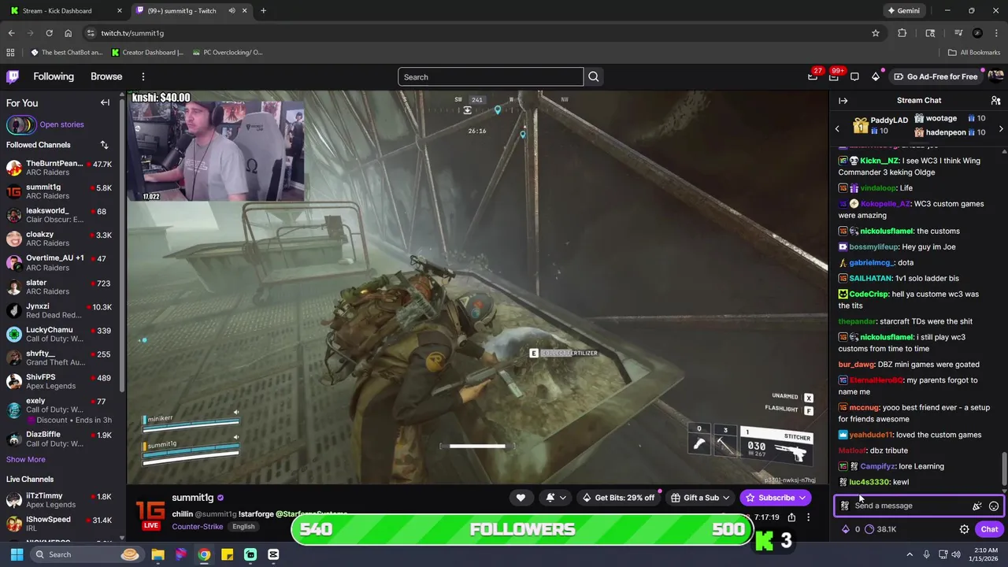The height and width of the screenshot is (567, 1008).
Task: Click the English language tag
Action: click(243, 526)
